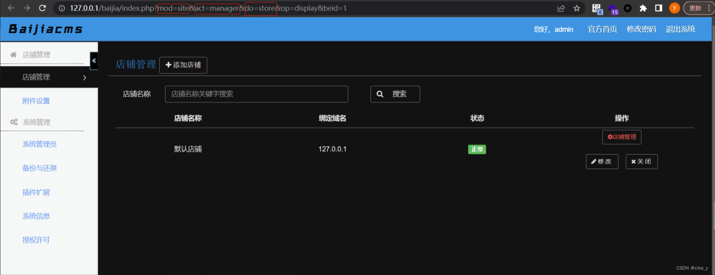The height and width of the screenshot is (275, 715).
Task: Click the black circle extension icon
Action: click(x=627, y=8)
